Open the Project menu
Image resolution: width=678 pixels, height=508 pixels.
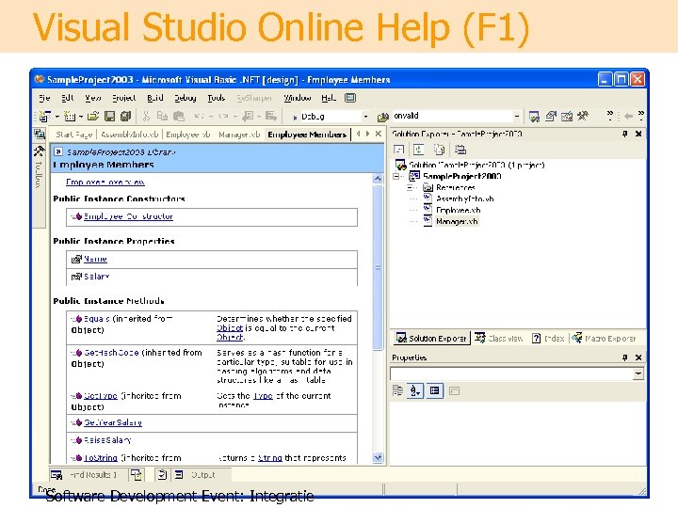point(124,98)
